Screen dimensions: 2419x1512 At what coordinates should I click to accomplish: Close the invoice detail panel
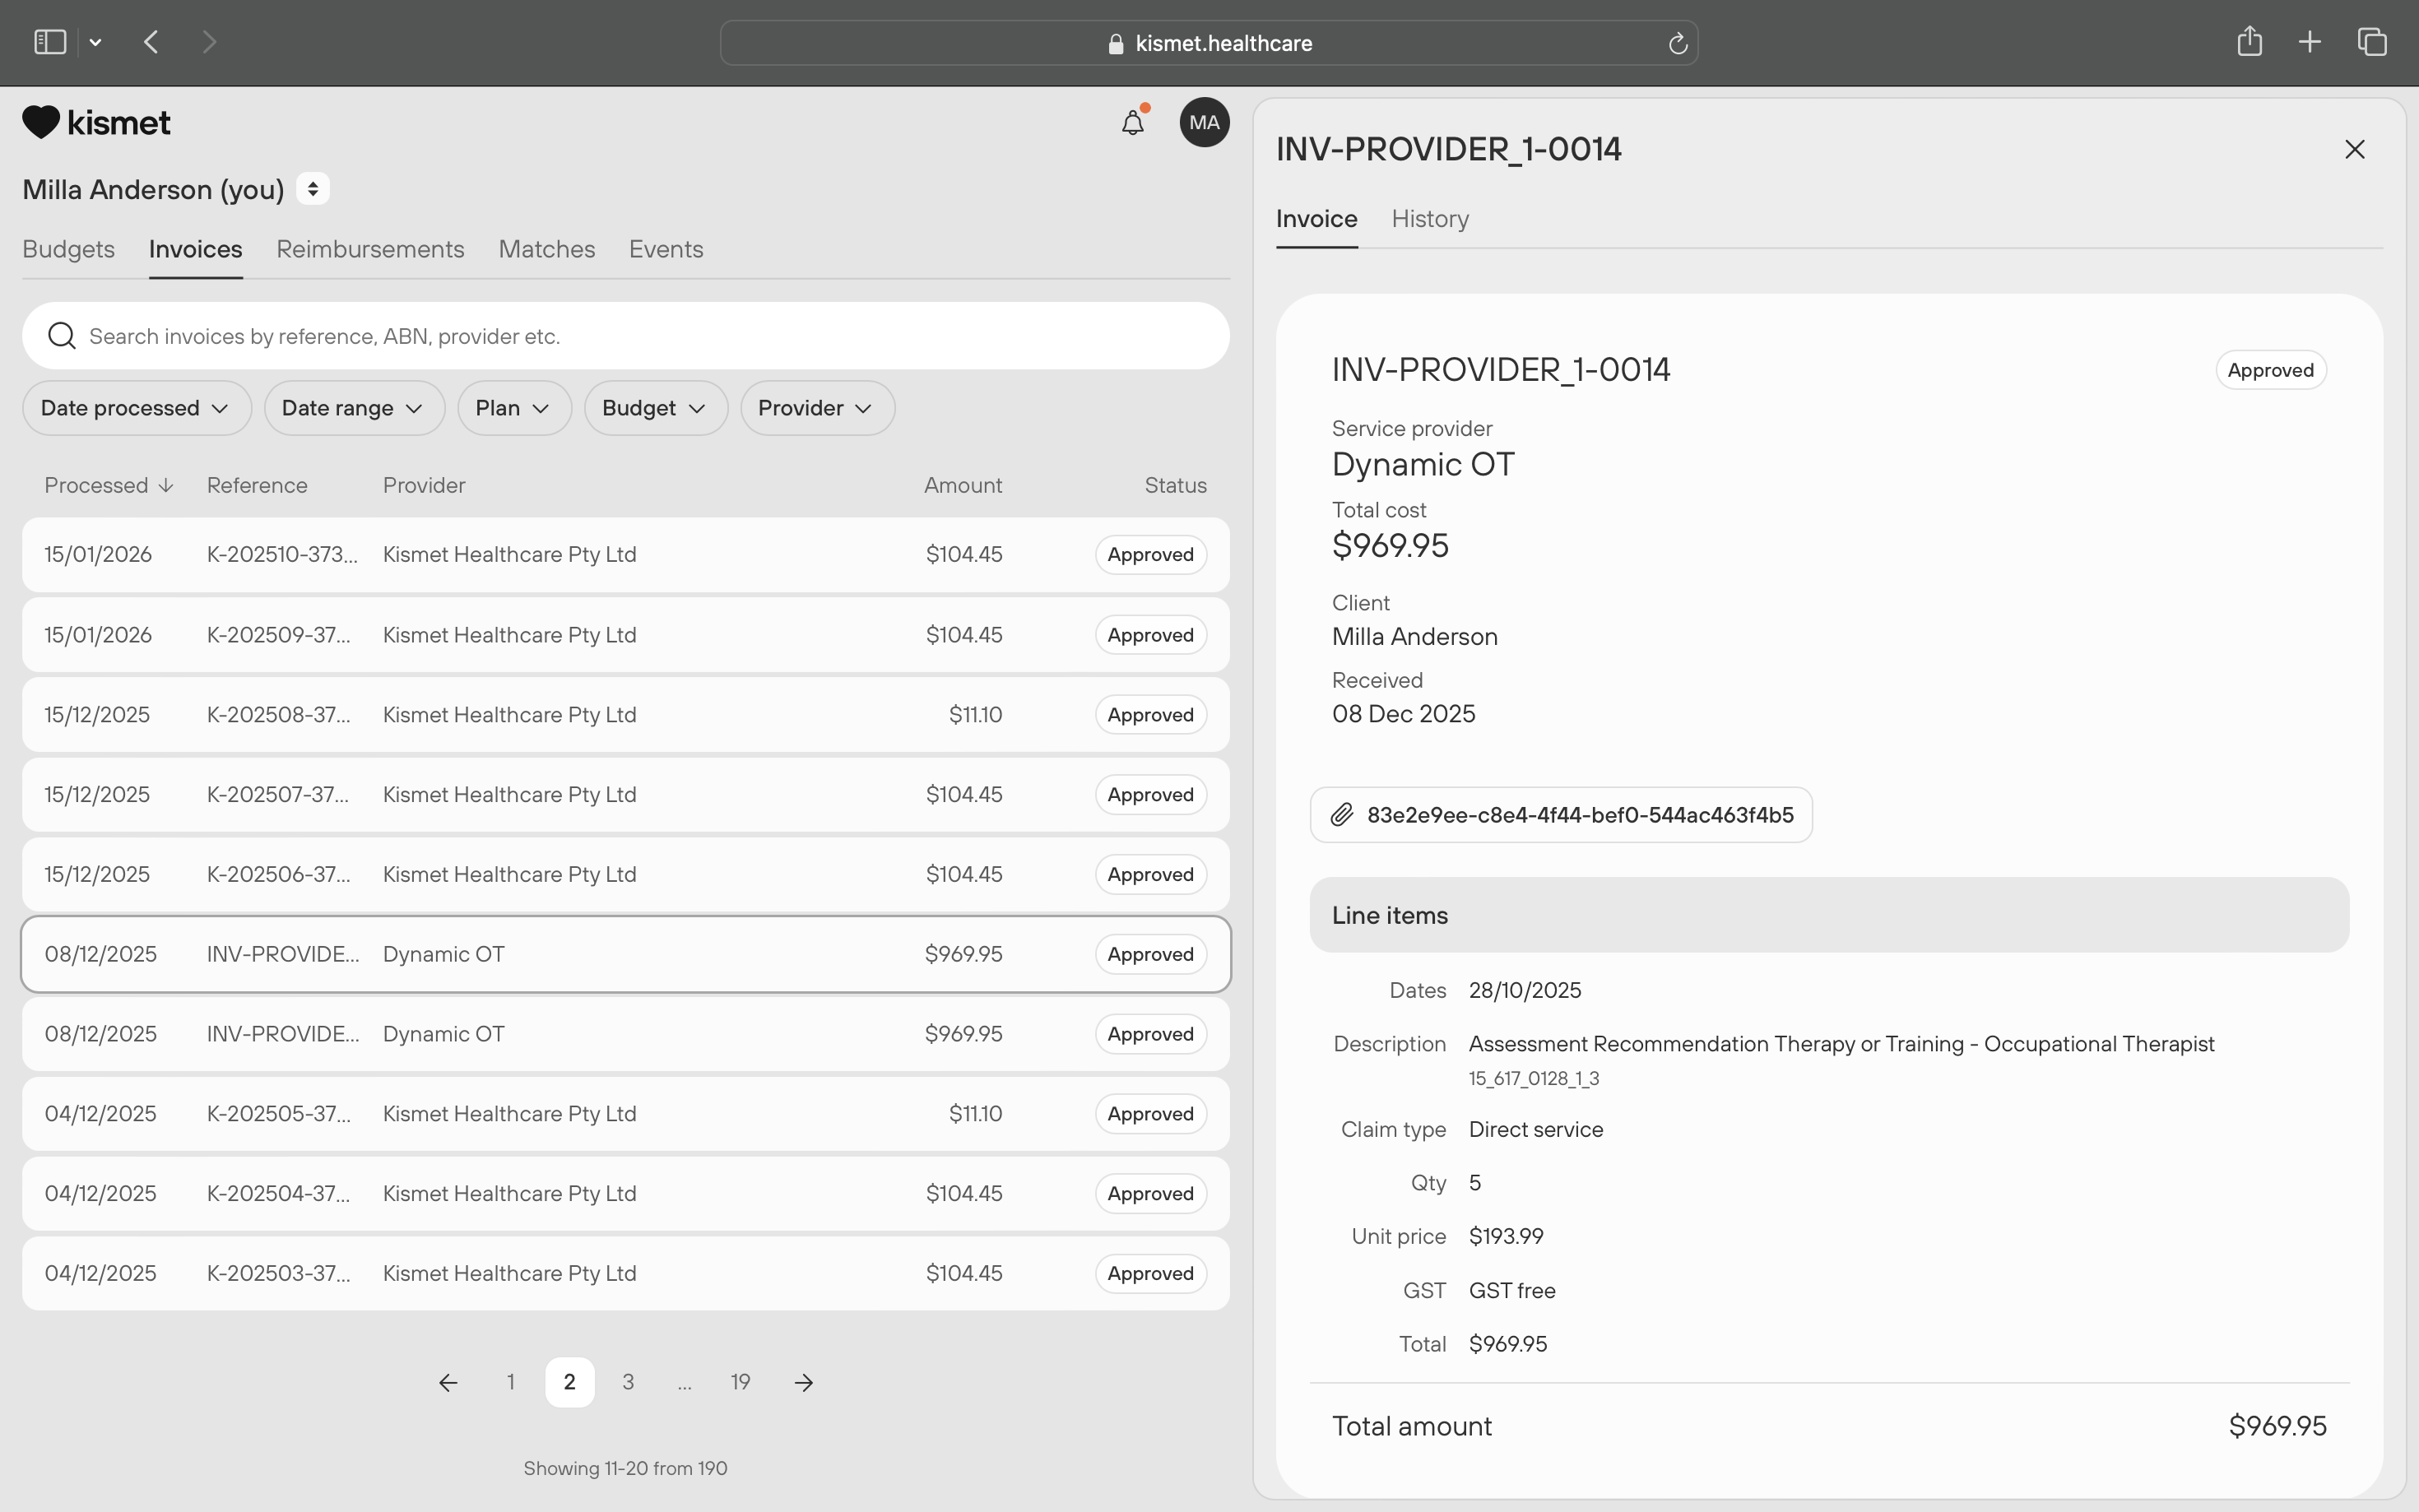2354,149
